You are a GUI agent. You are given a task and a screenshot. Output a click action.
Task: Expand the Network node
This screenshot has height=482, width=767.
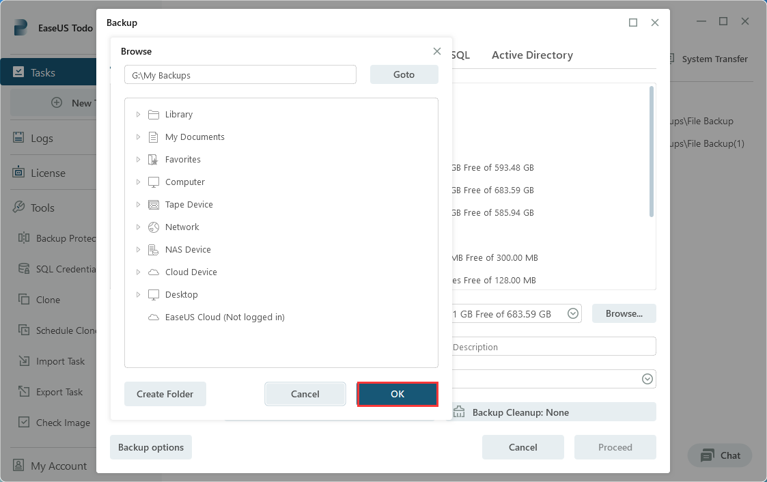pyautogui.click(x=139, y=227)
